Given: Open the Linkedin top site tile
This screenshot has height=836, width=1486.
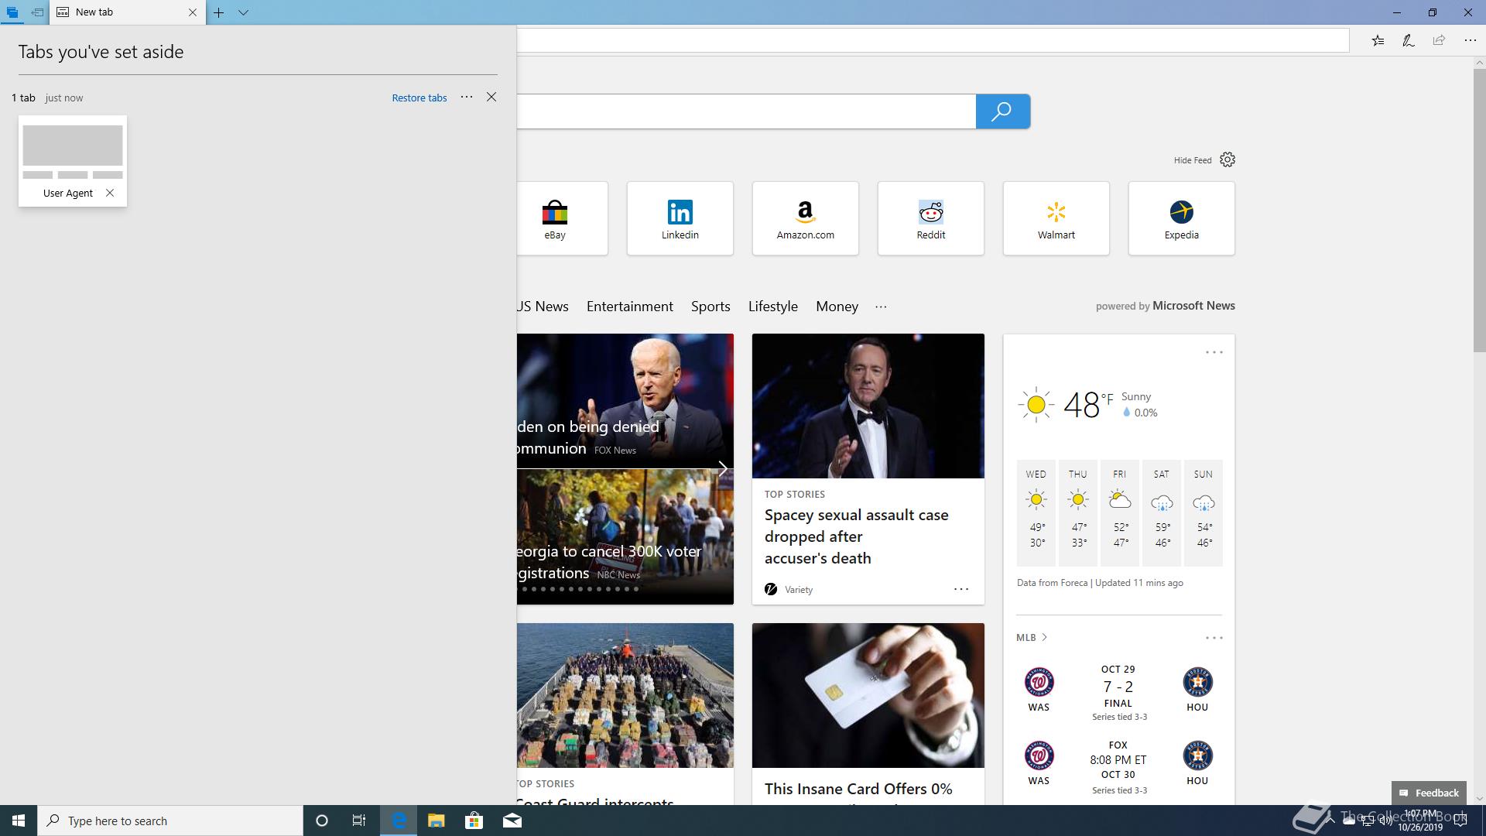Looking at the screenshot, I should coord(680,218).
